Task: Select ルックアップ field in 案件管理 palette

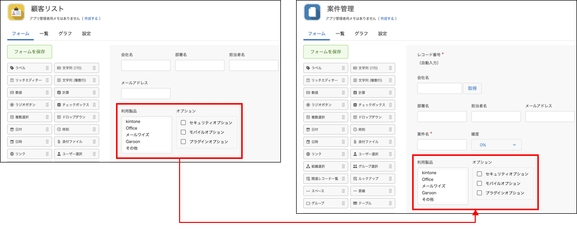Action: 373,179
